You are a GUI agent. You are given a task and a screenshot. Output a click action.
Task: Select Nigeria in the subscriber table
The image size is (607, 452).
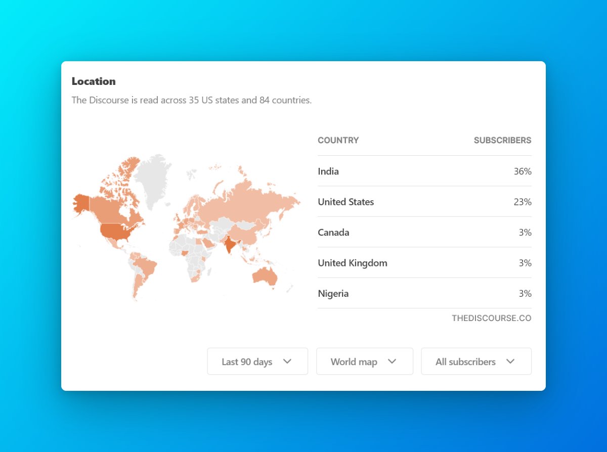424,293
